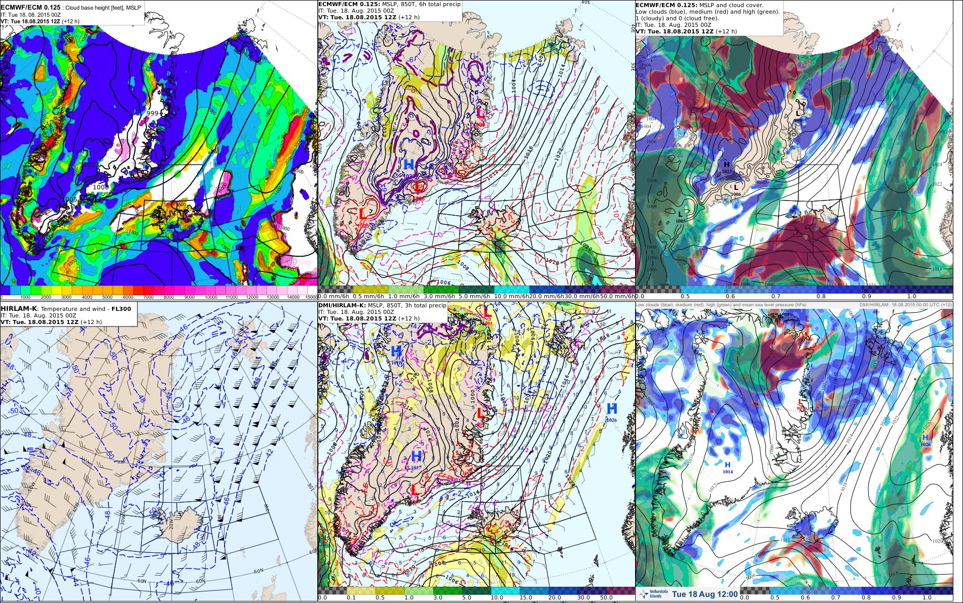Image resolution: width=963 pixels, height=603 pixels.
Task: Click L 1005 marker on ECMWF cloud cover map
Action: [680, 217]
